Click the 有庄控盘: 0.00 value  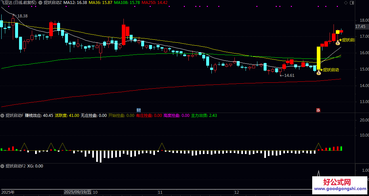coord(149,116)
